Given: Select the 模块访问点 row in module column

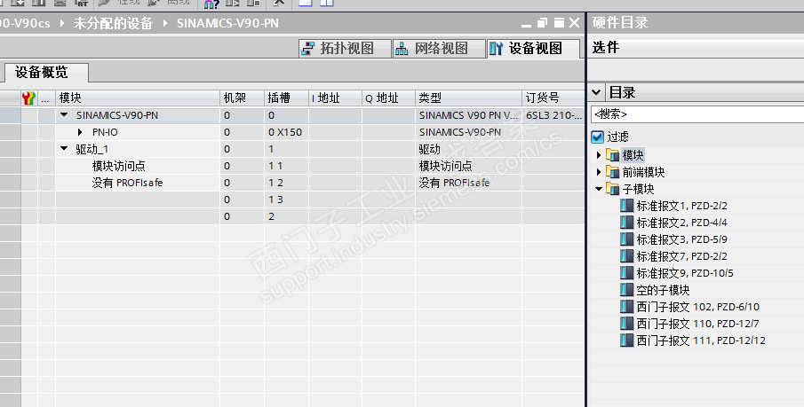Looking at the screenshot, I should [118, 166].
